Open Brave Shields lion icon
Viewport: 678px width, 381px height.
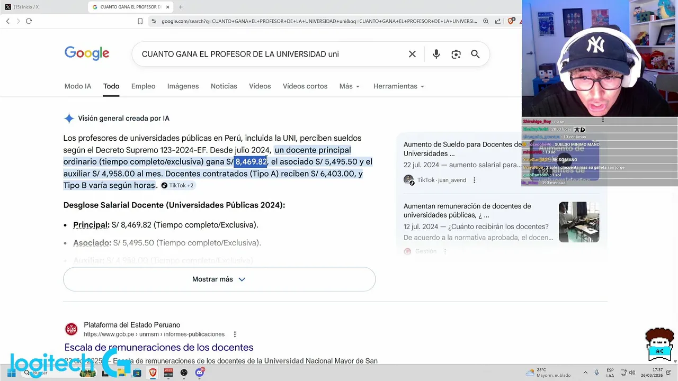click(x=511, y=21)
